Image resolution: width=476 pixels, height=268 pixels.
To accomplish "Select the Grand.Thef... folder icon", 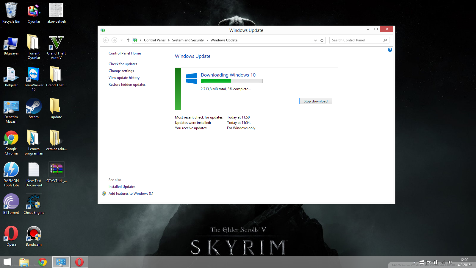I will pos(57,77).
